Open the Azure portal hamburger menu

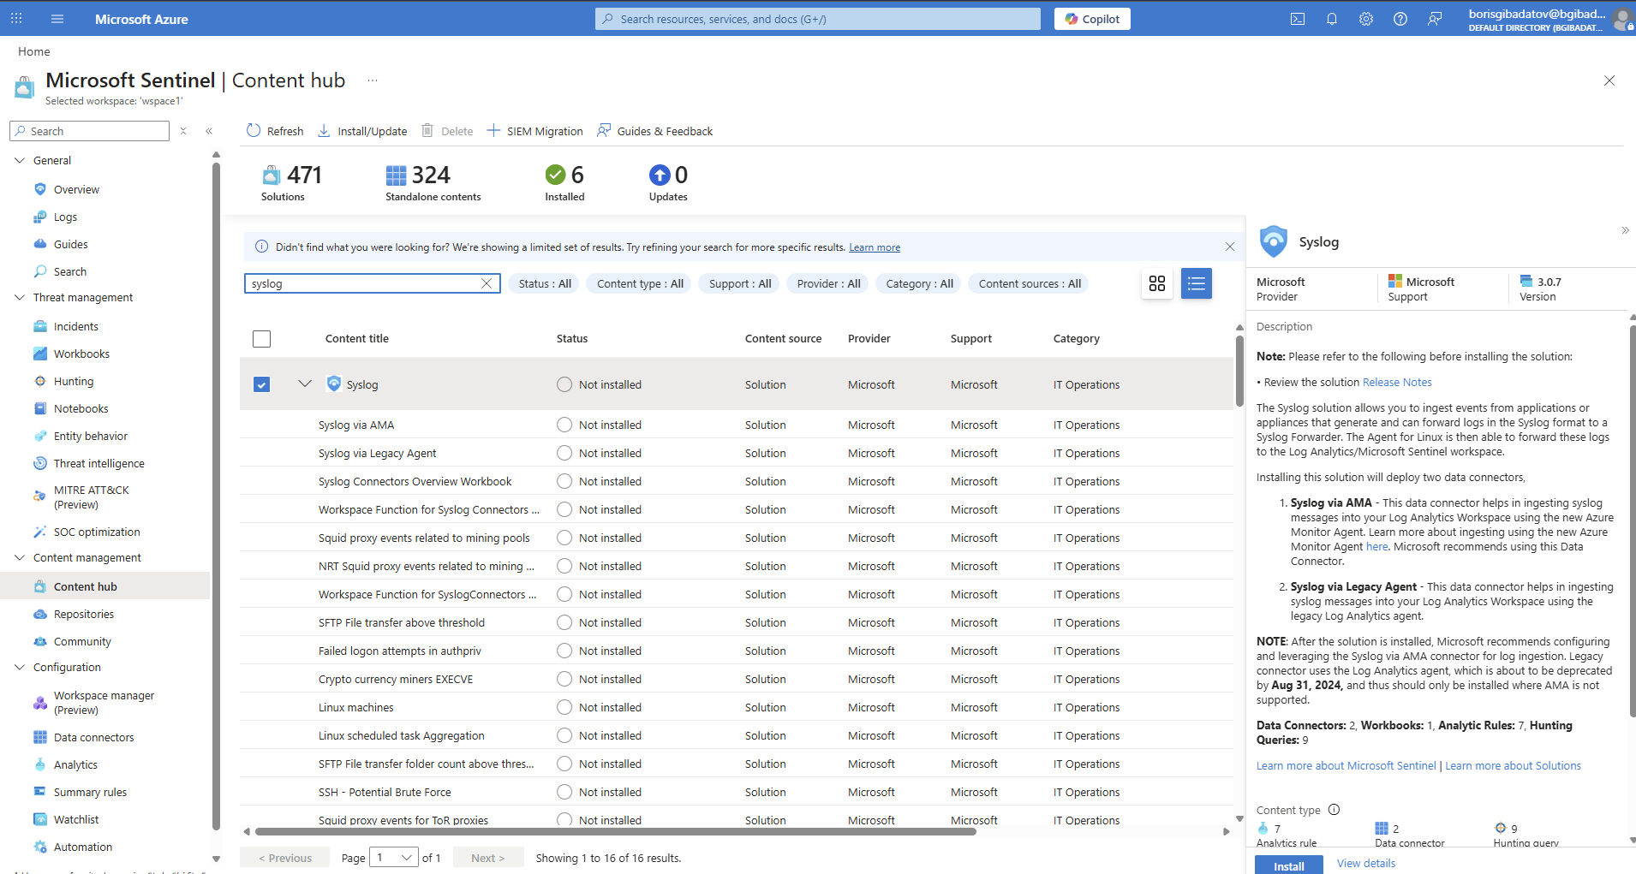pos(57,19)
